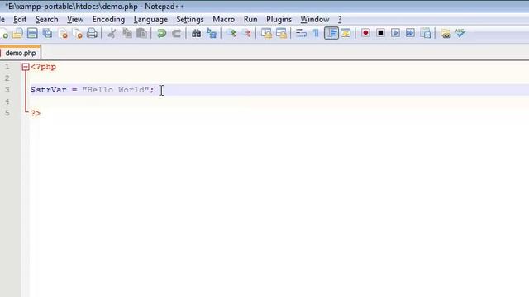Click the Print icon
The image size is (529, 297).
click(92, 33)
